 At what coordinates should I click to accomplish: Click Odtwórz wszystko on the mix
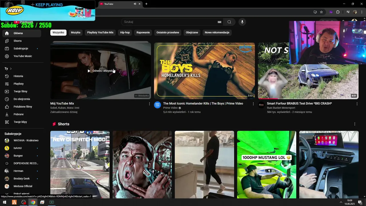coord(101,71)
